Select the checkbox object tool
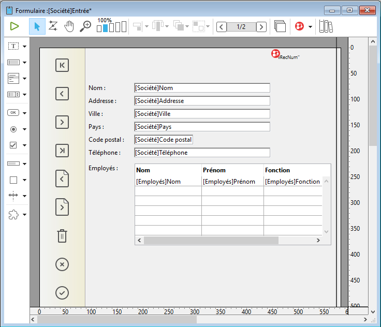Image resolution: width=381 pixels, height=327 pixels. coord(13,145)
